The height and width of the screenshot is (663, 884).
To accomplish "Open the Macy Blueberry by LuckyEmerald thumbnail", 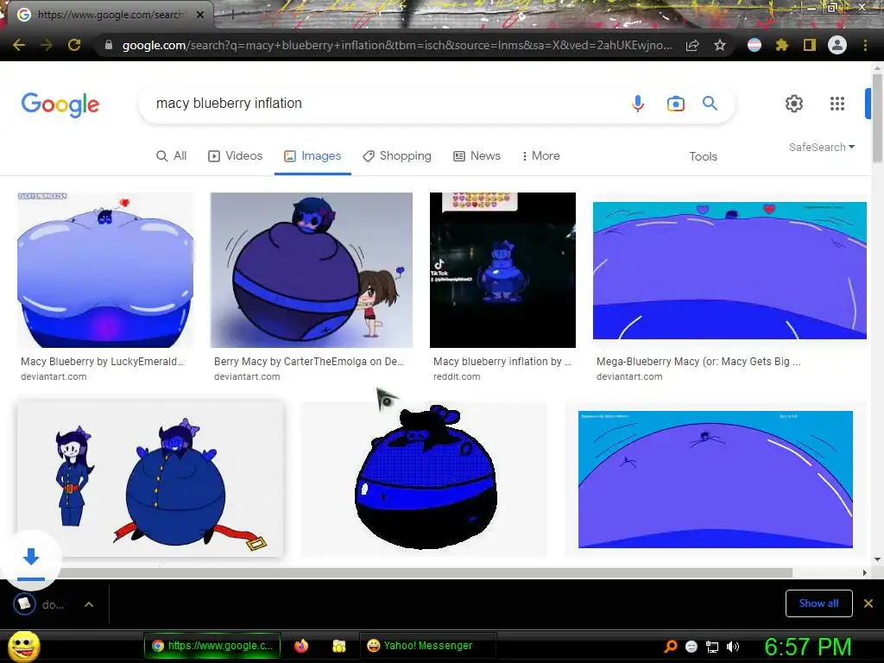I will point(105,270).
